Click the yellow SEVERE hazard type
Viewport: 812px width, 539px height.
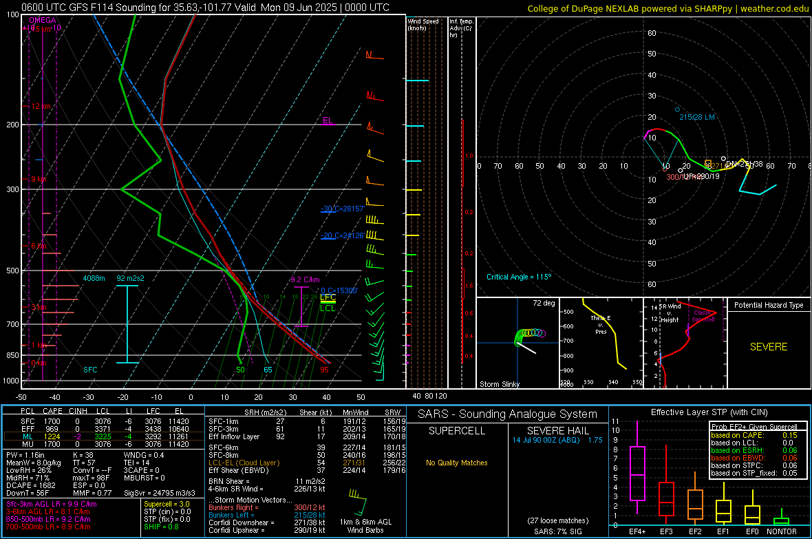(x=769, y=347)
